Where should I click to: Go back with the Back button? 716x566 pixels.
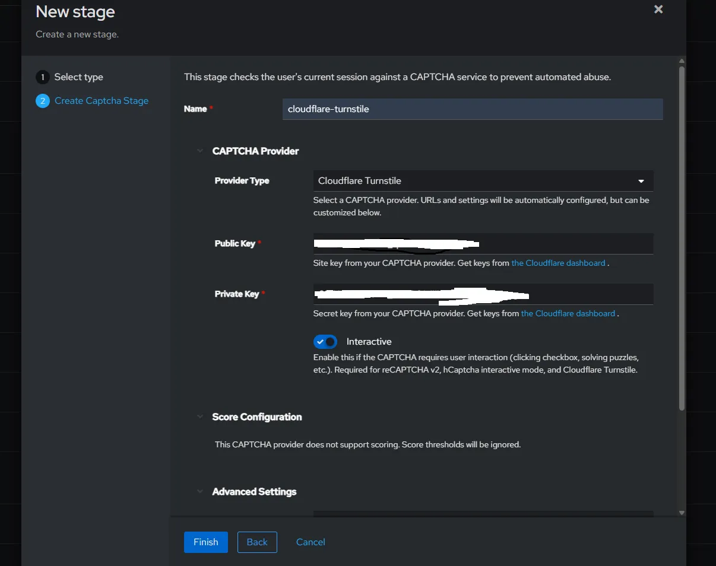(257, 542)
